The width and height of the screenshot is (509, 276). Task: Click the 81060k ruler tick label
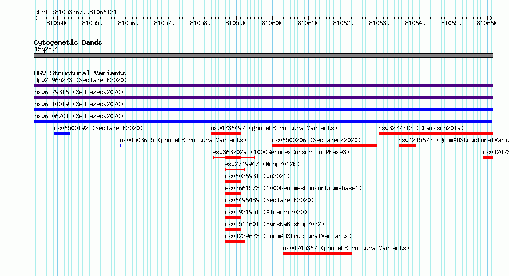click(272, 23)
